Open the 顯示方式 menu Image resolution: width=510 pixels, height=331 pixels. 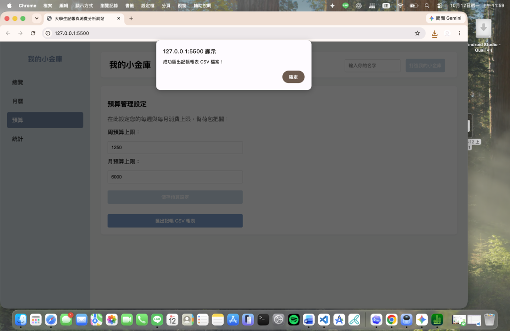tap(84, 5)
